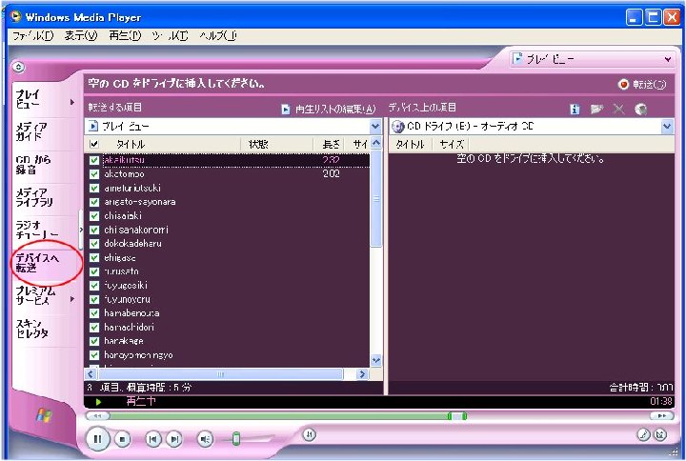Pause playback with the pause button
Screen dimensions: 686x461
coord(97,438)
